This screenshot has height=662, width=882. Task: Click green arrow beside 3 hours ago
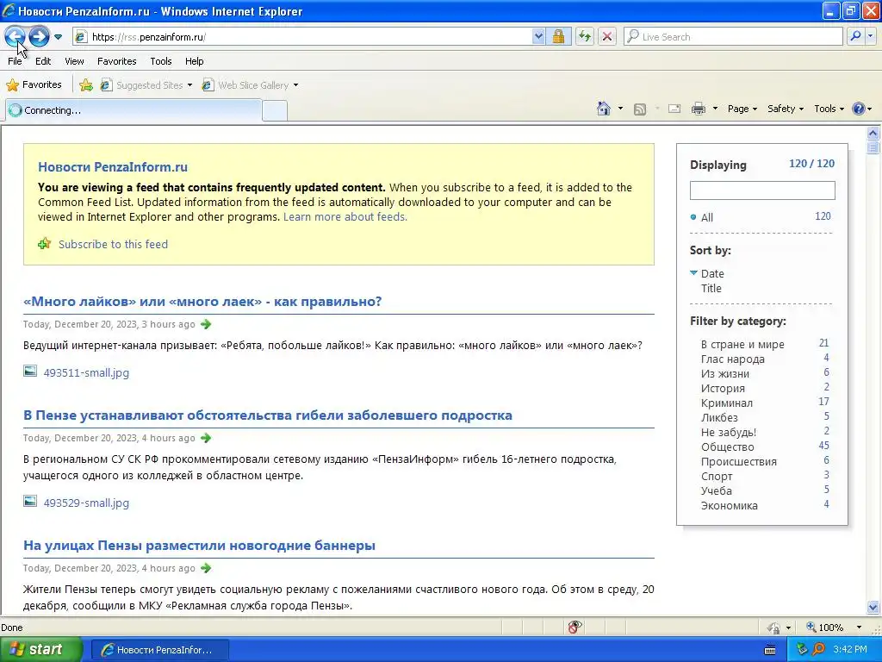206,324
